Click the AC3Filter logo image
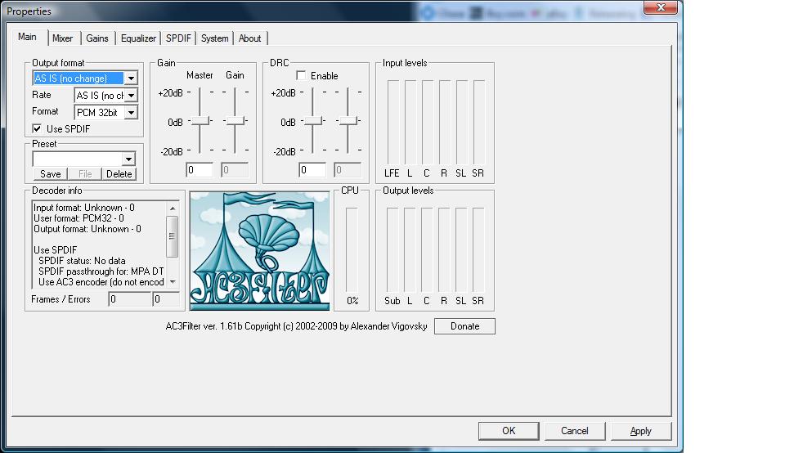The width and height of the screenshot is (785, 453). tap(259, 250)
